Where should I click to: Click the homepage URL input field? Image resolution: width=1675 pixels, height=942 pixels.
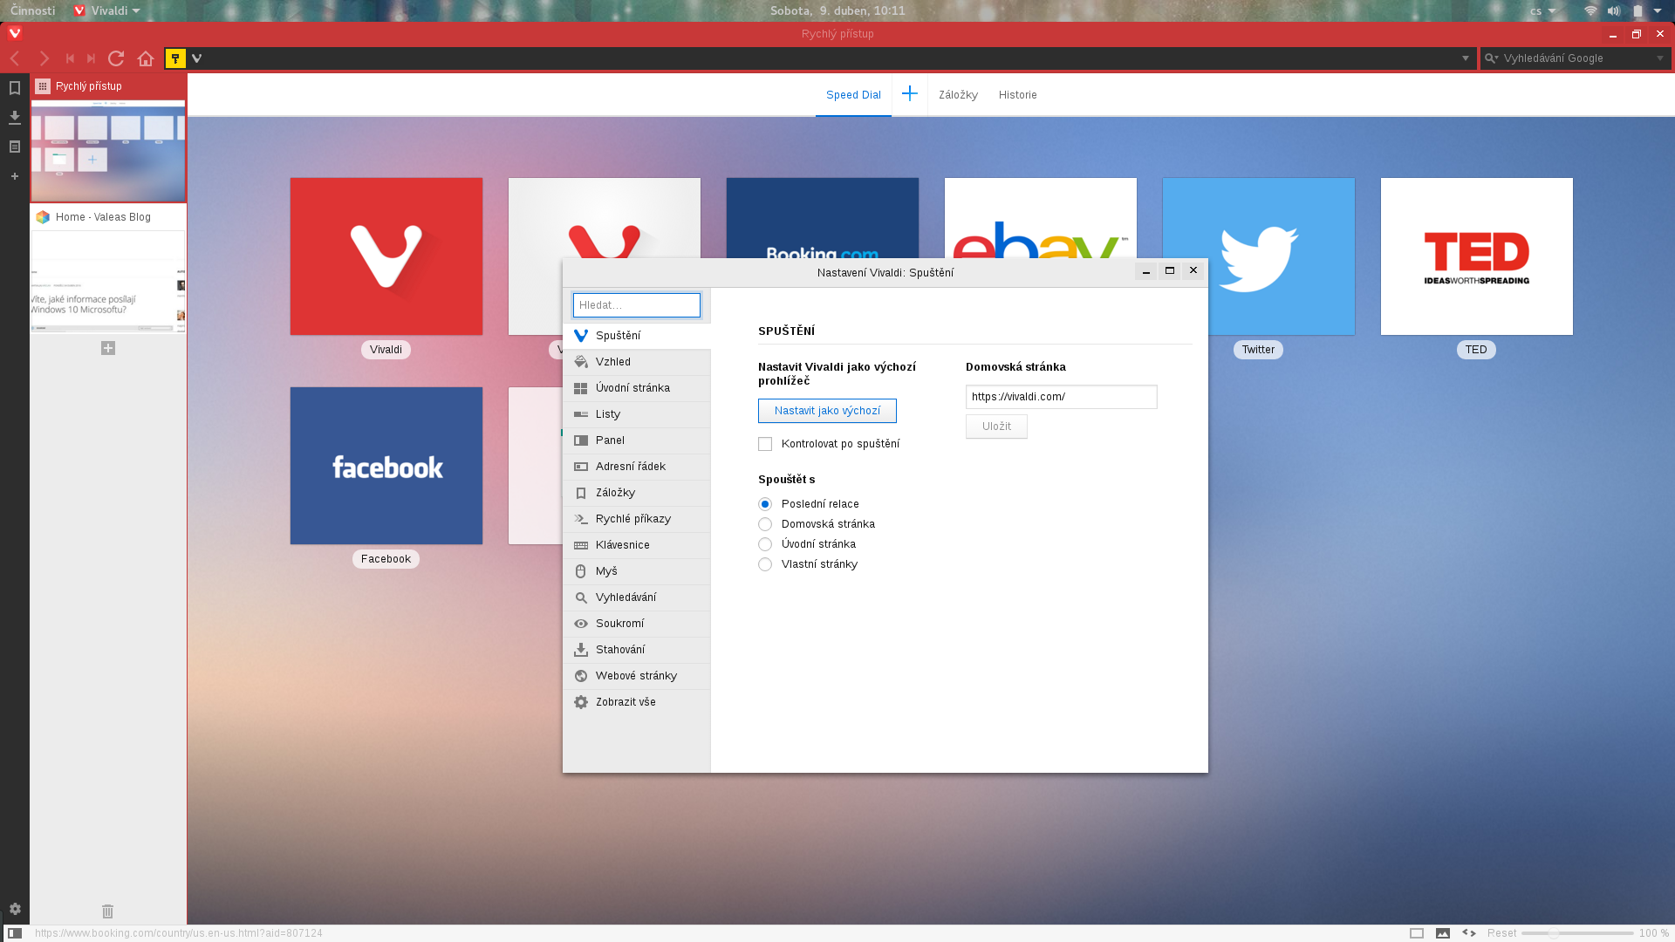(x=1061, y=397)
